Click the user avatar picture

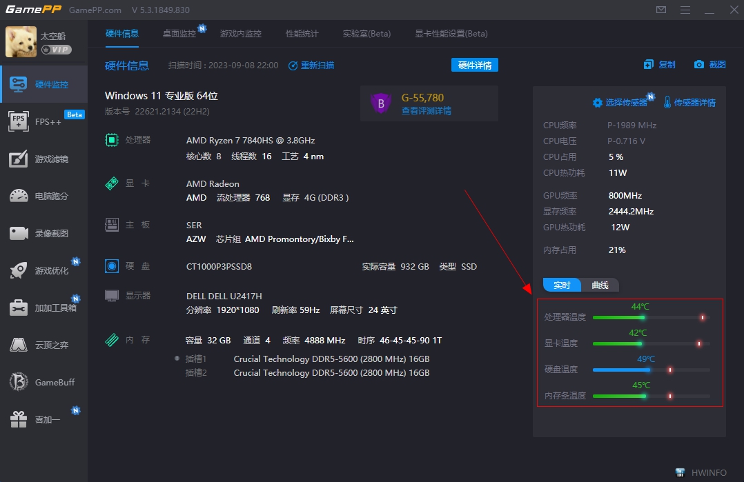[21, 41]
